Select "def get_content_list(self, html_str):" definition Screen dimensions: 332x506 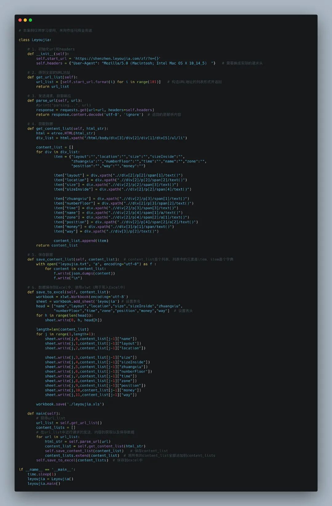coord(68,129)
